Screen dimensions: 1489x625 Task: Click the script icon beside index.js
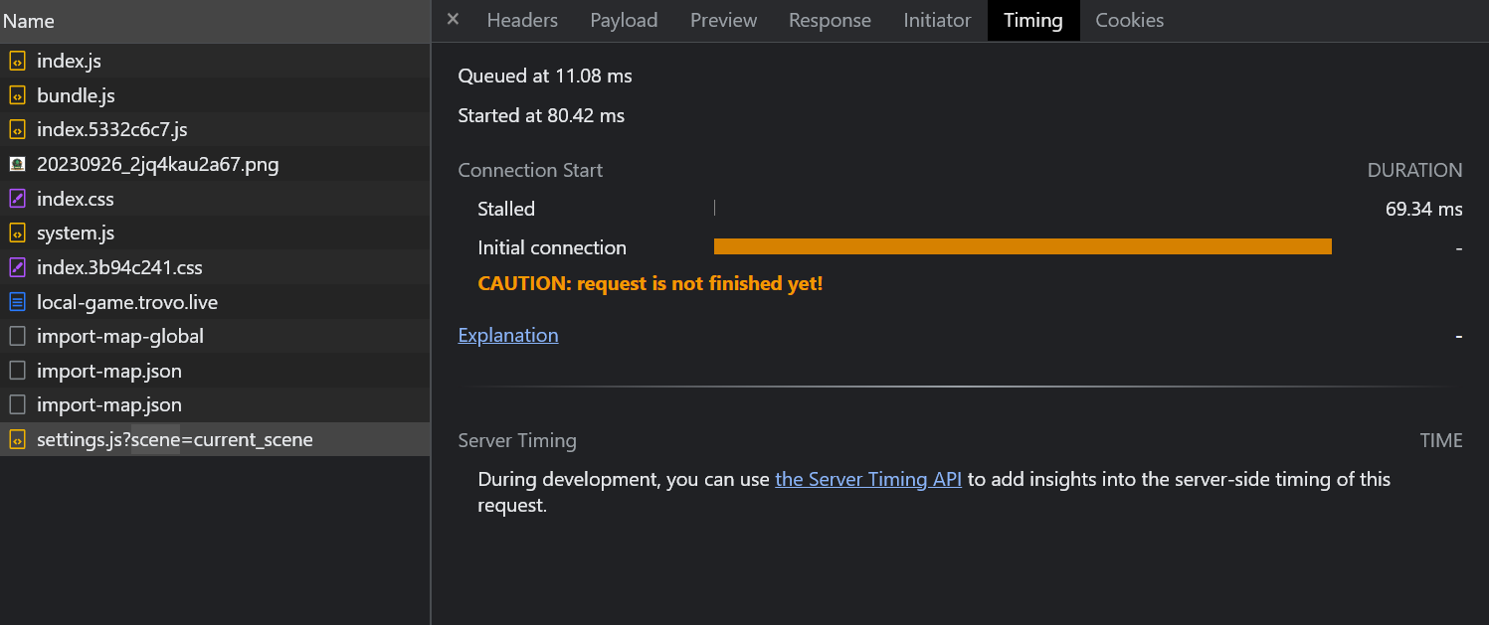coord(17,62)
